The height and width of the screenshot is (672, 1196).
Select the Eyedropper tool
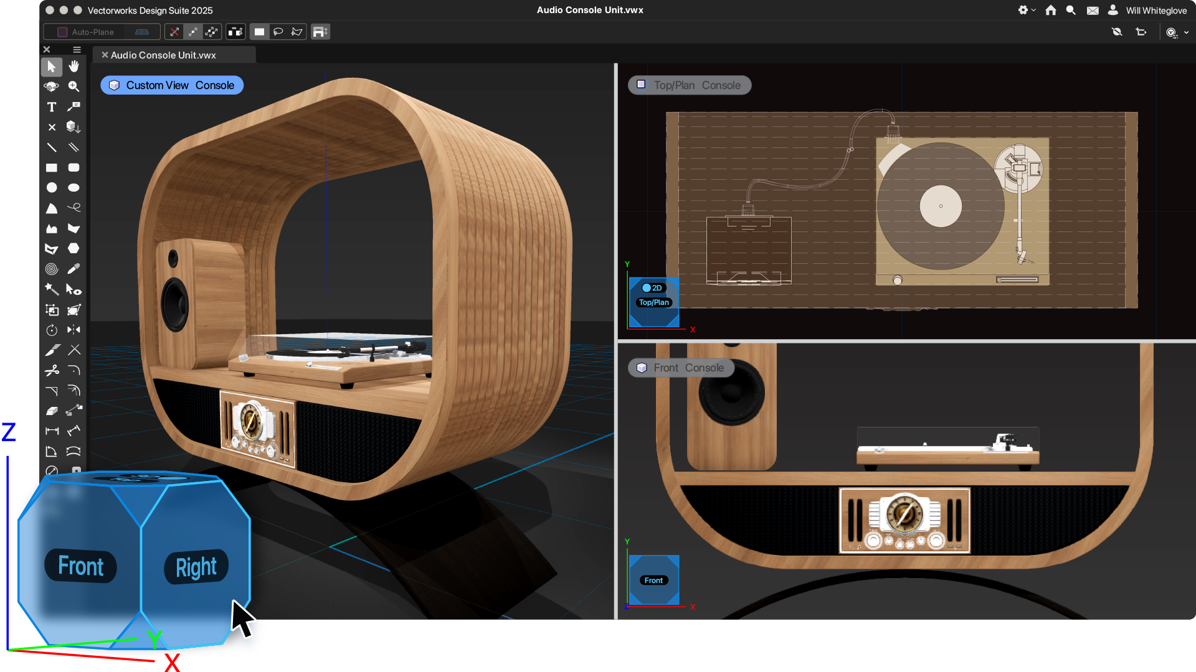click(74, 269)
